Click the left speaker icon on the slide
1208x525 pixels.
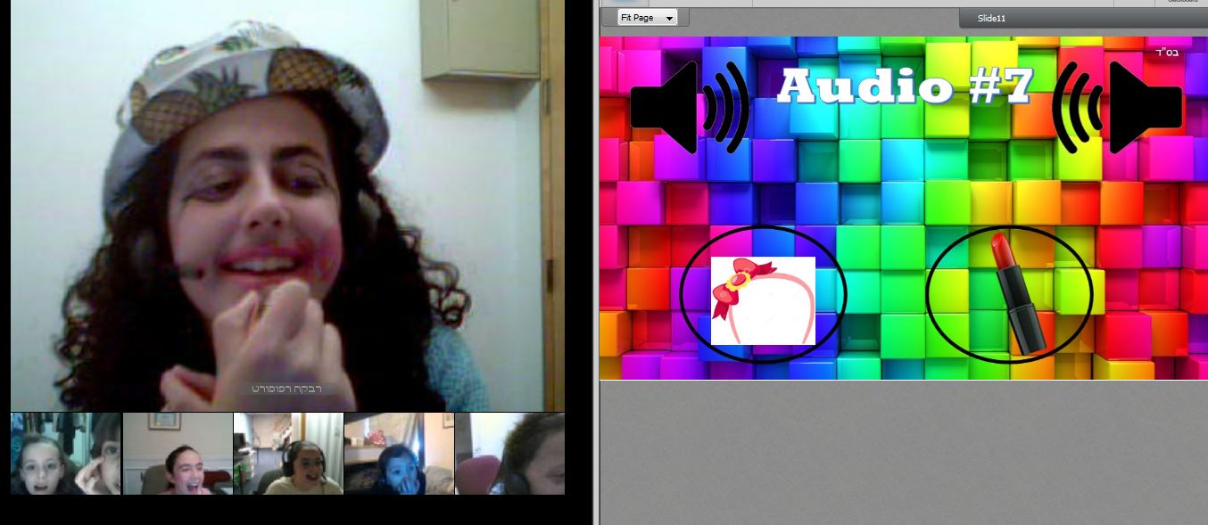[691, 107]
